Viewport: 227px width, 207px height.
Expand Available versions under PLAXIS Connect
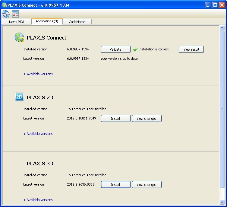[38, 74]
